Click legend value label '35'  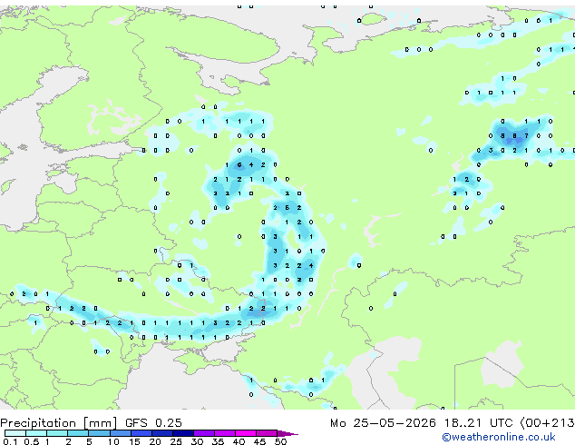pos(218,441)
